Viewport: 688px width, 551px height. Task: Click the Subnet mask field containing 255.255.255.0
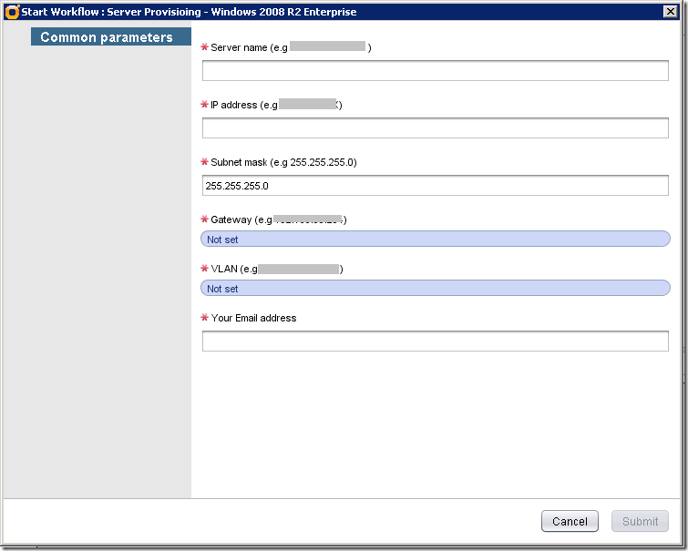coord(435,186)
